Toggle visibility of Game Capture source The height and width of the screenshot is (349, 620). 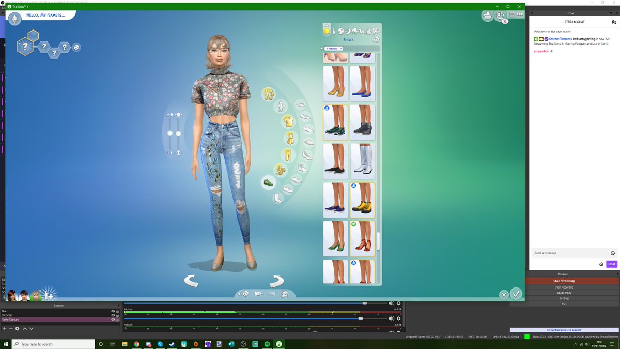tap(113, 319)
